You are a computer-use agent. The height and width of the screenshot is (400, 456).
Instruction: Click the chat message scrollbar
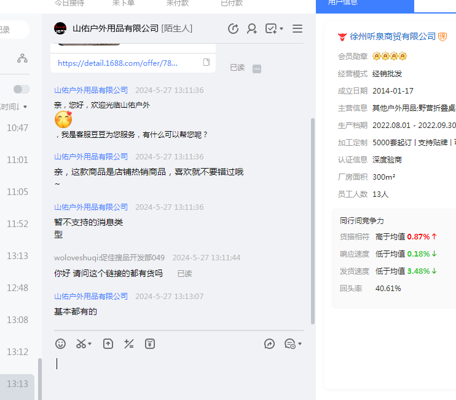313,222
